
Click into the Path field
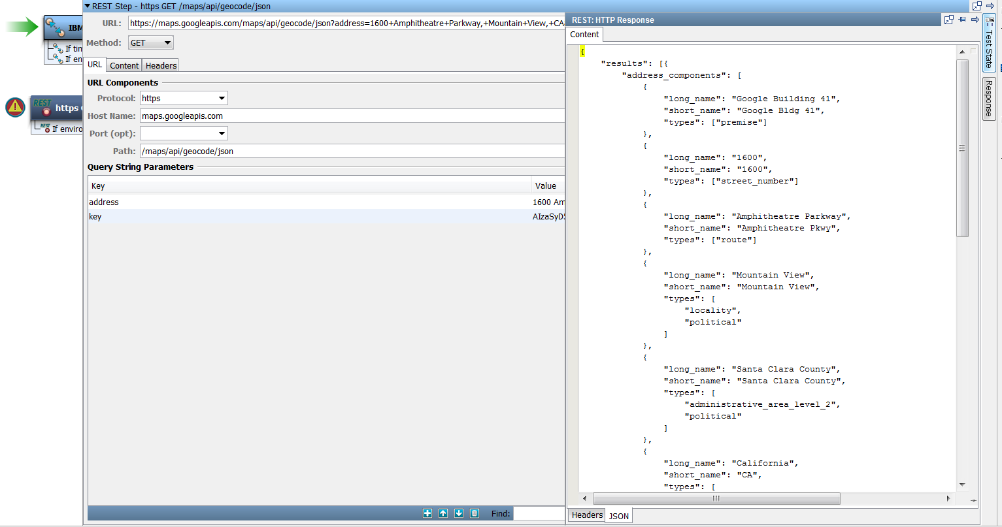pyautogui.click(x=352, y=152)
